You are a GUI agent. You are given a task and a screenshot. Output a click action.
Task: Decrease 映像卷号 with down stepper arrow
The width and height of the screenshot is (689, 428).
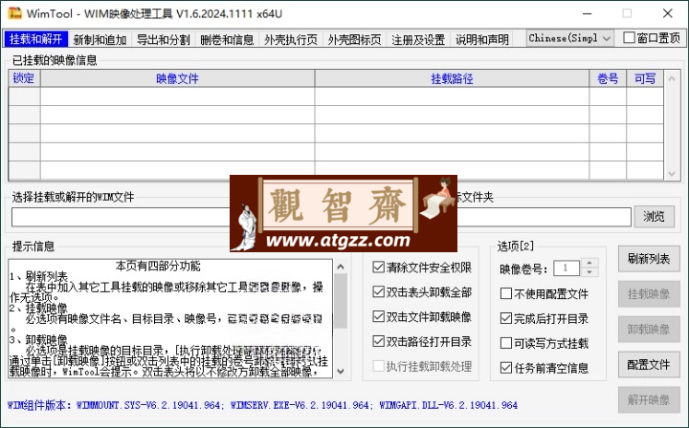point(589,272)
